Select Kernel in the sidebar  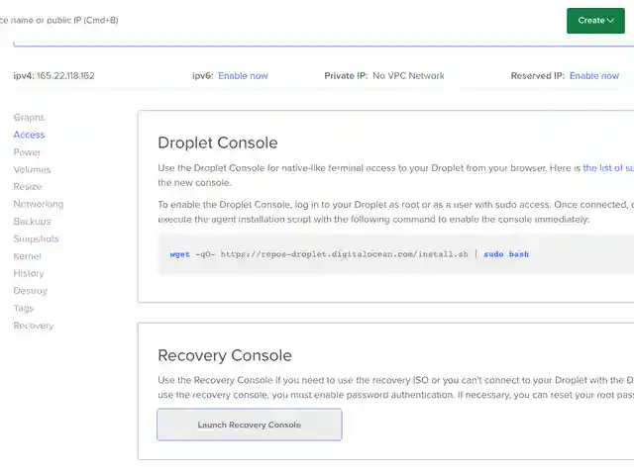point(27,256)
